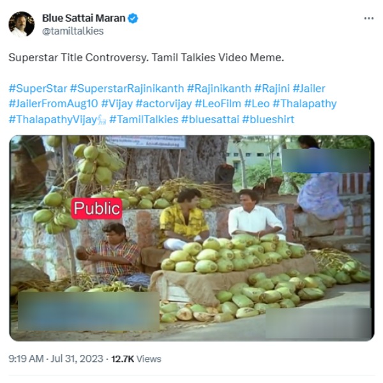The height and width of the screenshot is (383, 383).
Task: Click the 9:19 AM Jul 31 timestamp
Action: [x=57, y=359]
